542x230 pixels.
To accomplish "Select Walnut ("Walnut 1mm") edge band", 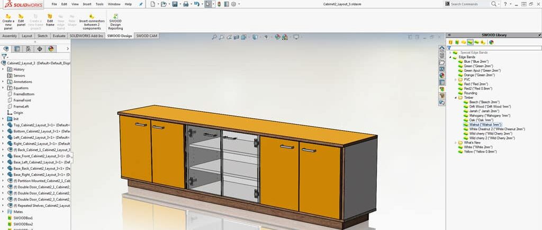I will (x=485, y=124).
